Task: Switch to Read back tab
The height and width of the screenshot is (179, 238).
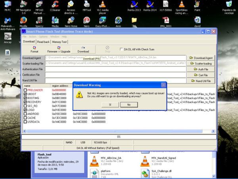Action: tap(43, 42)
